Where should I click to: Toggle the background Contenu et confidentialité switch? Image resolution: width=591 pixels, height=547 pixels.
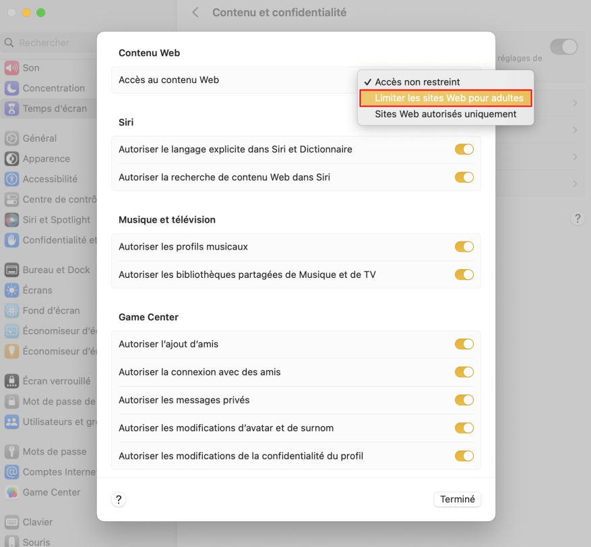tap(563, 47)
